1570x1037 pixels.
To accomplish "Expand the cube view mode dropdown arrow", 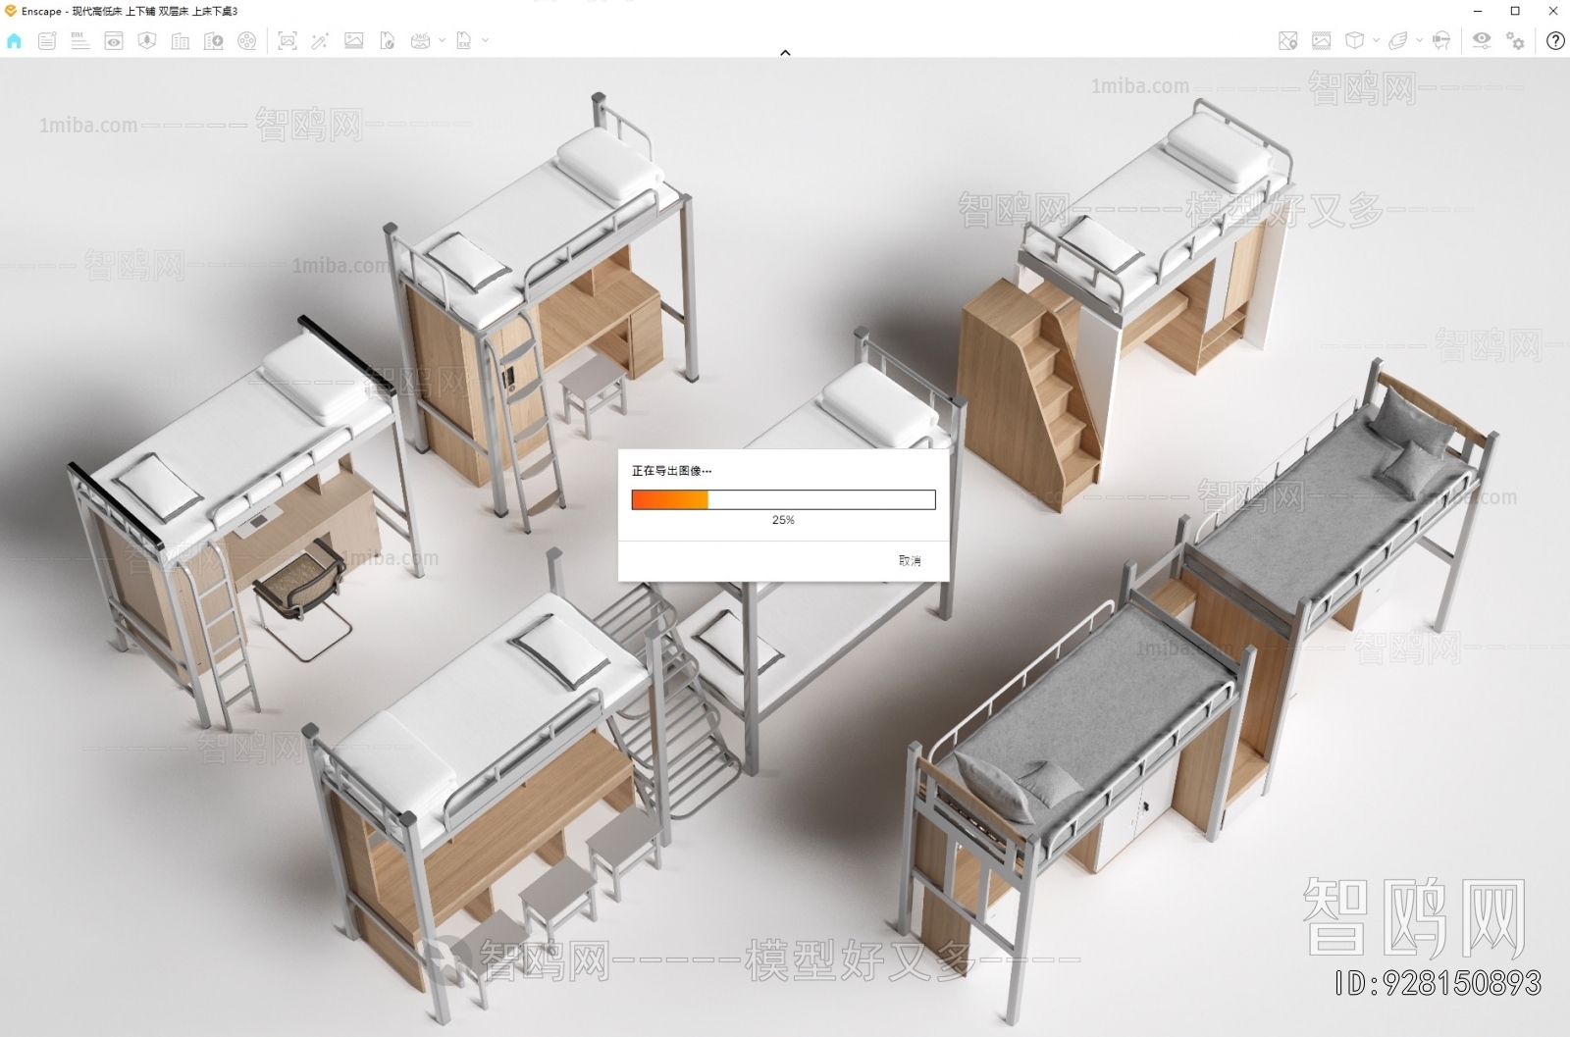I will (1376, 40).
